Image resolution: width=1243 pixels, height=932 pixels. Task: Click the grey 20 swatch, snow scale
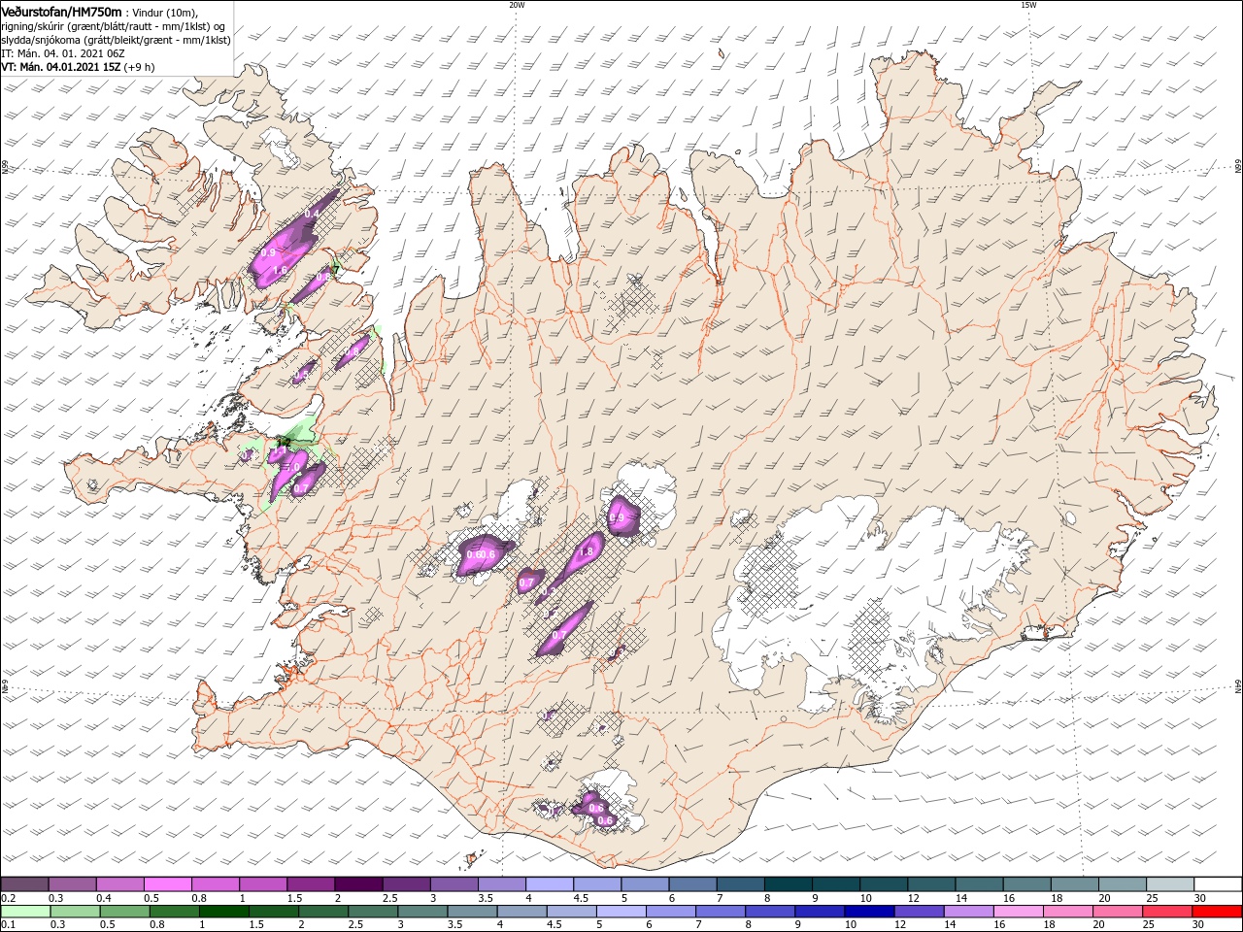pos(1123,884)
